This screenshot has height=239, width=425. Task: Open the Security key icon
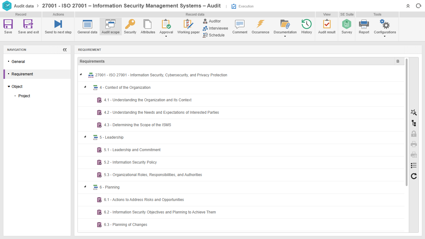point(130,24)
